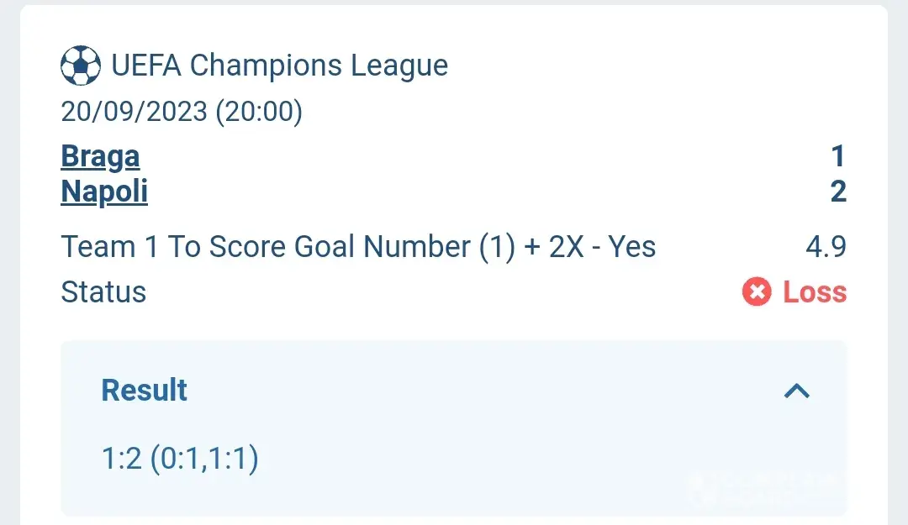Click the Team 1 To Score bet description

click(358, 247)
